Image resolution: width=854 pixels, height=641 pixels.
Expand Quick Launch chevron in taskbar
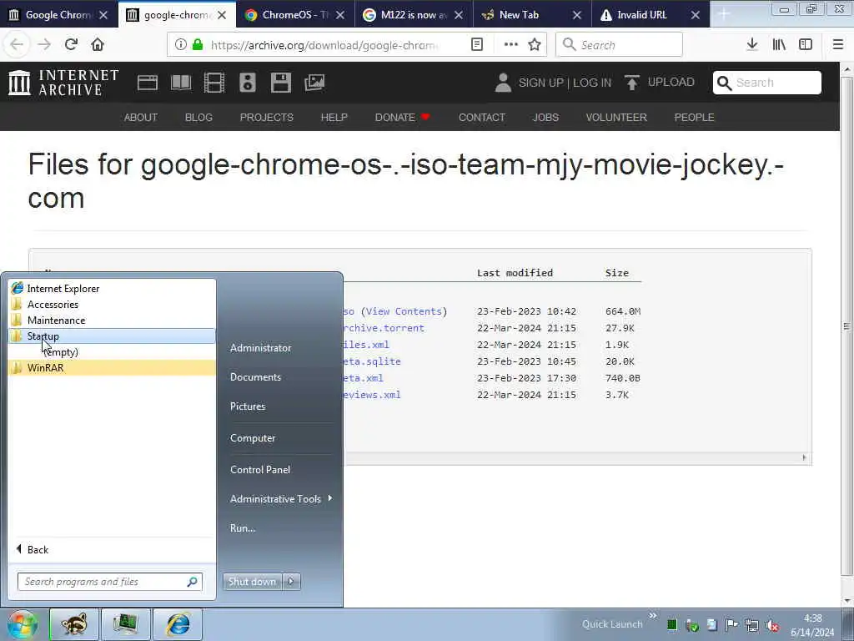point(653,616)
